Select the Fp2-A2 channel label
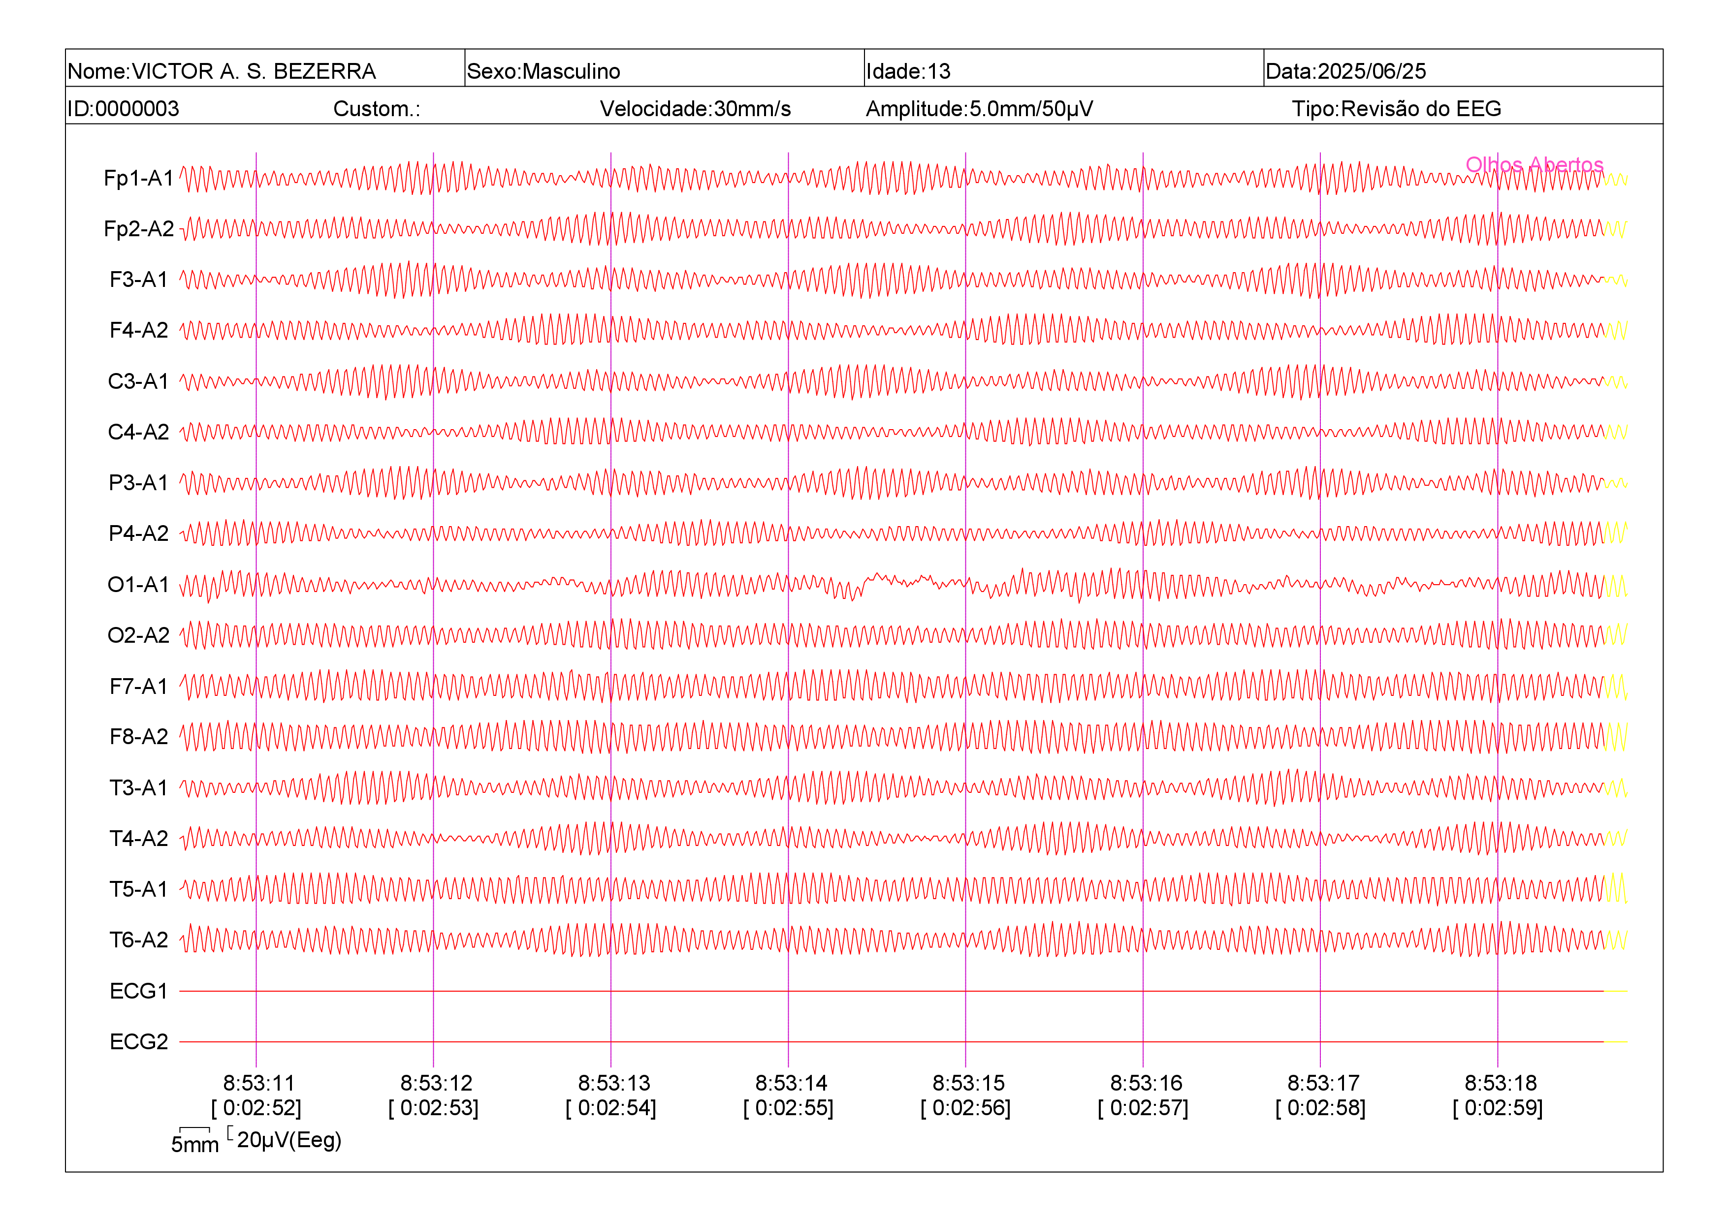Screen dimensions: 1727x1221 pyautogui.click(x=138, y=228)
